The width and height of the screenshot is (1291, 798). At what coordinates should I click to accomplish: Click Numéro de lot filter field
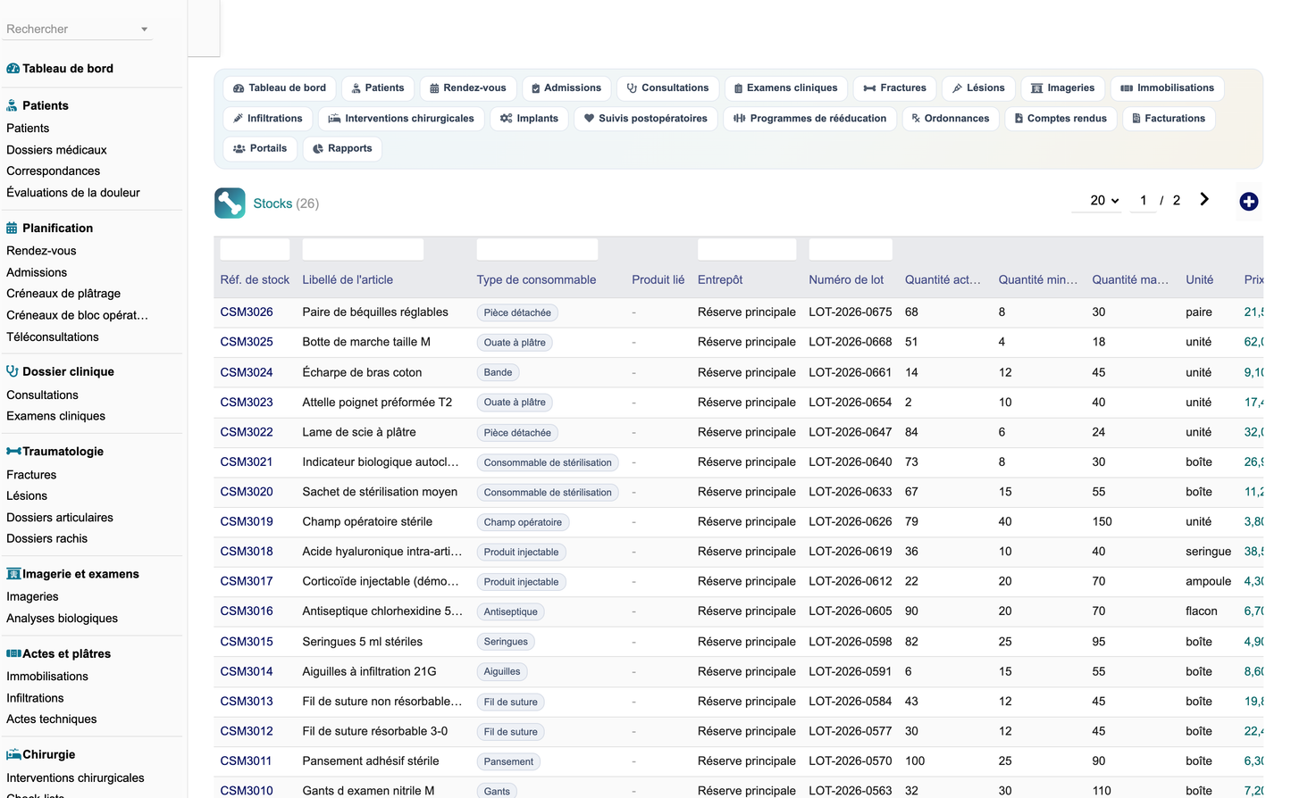[x=851, y=249]
